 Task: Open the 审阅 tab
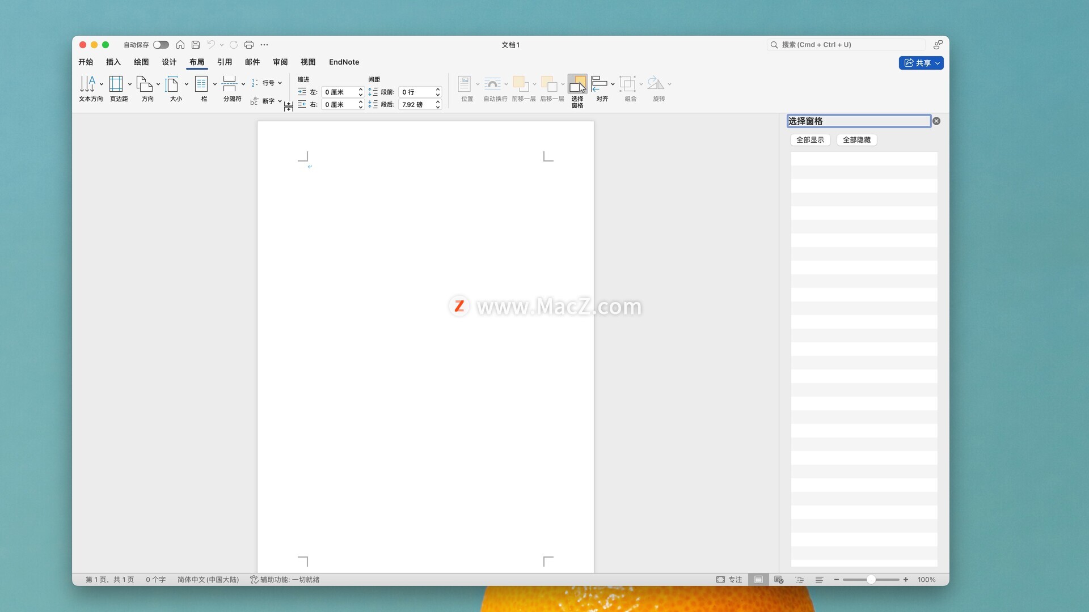[280, 62]
